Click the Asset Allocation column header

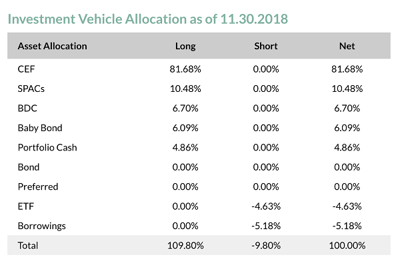point(52,46)
